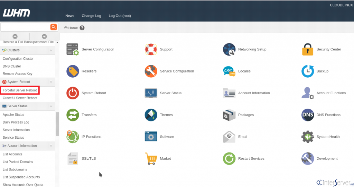Click the Account Information card icon
Screen dimensions: 354x187
(229, 93)
